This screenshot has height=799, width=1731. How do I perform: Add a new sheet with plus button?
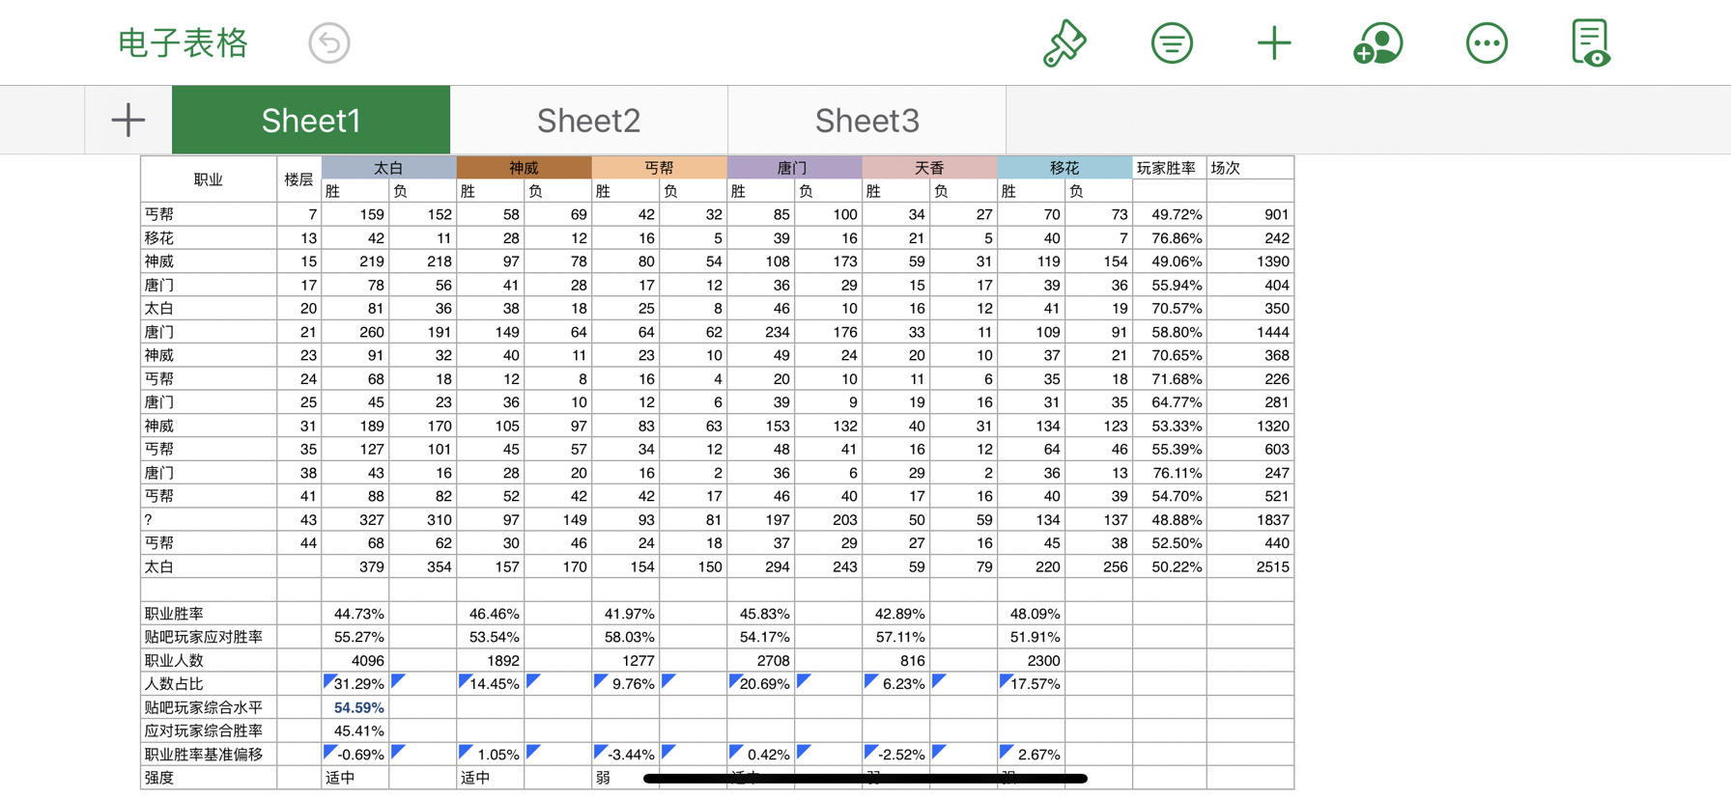point(128,121)
